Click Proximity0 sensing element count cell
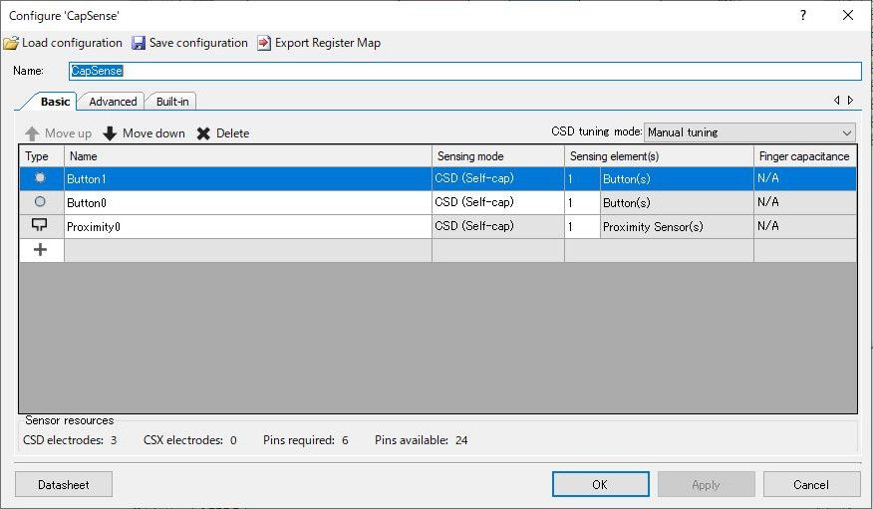Image resolution: width=873 pixels, height=509 pixels. (x=582, y=226)
